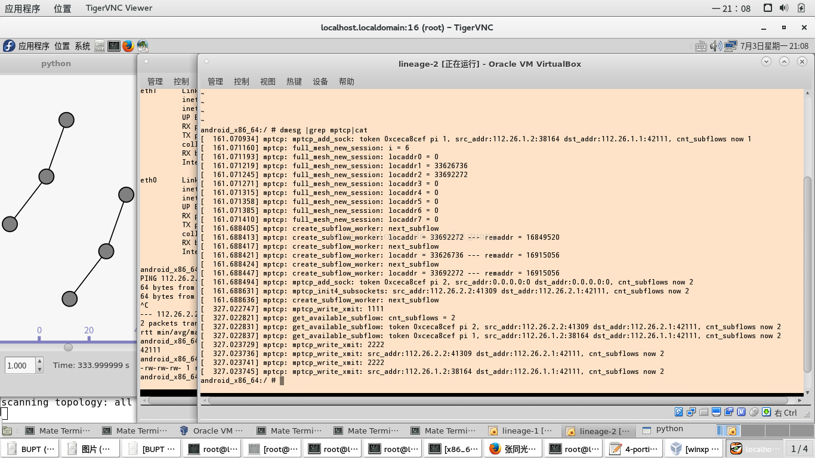Click the speed value field showing 1.000
The width and height of the screenshot is (815, 458).
[20, 365]
